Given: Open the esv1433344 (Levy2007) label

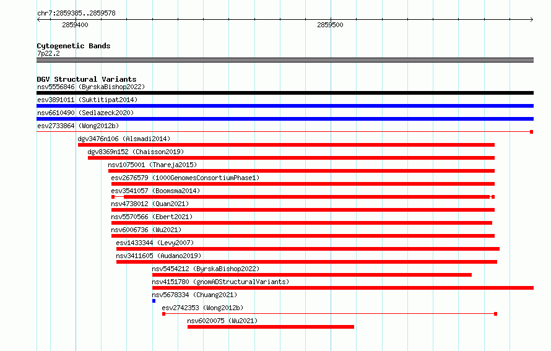Looking at the screenshot, I should pyautogui.click(x=155, y=243).
